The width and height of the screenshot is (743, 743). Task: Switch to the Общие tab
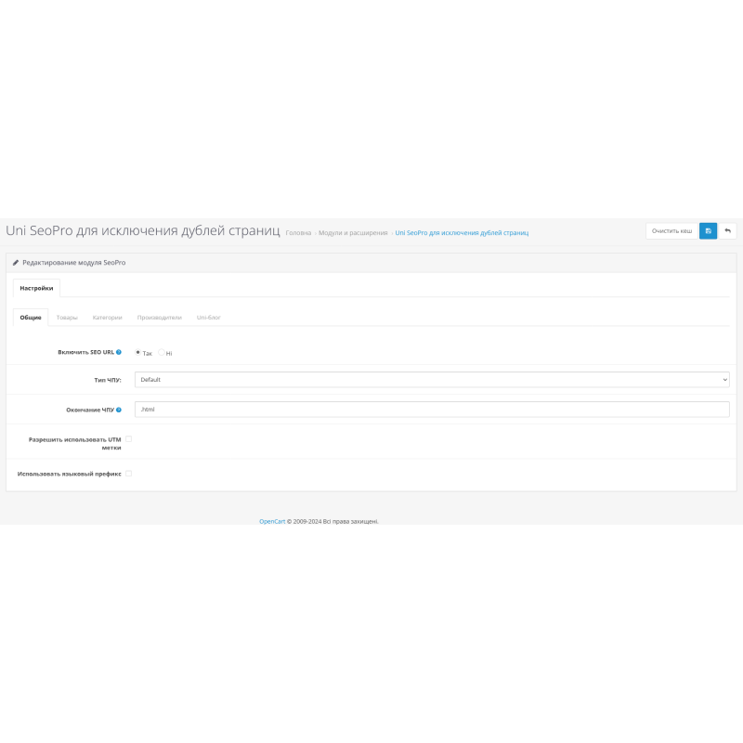(x=31, y=318)
